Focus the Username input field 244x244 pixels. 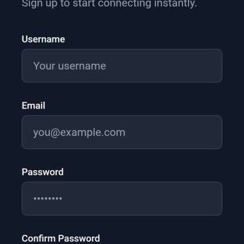[122, 66]
